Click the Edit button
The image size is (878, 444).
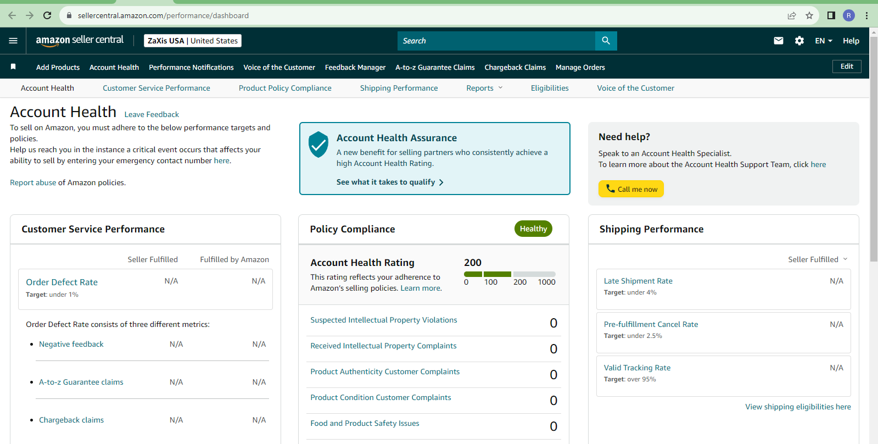847,66
